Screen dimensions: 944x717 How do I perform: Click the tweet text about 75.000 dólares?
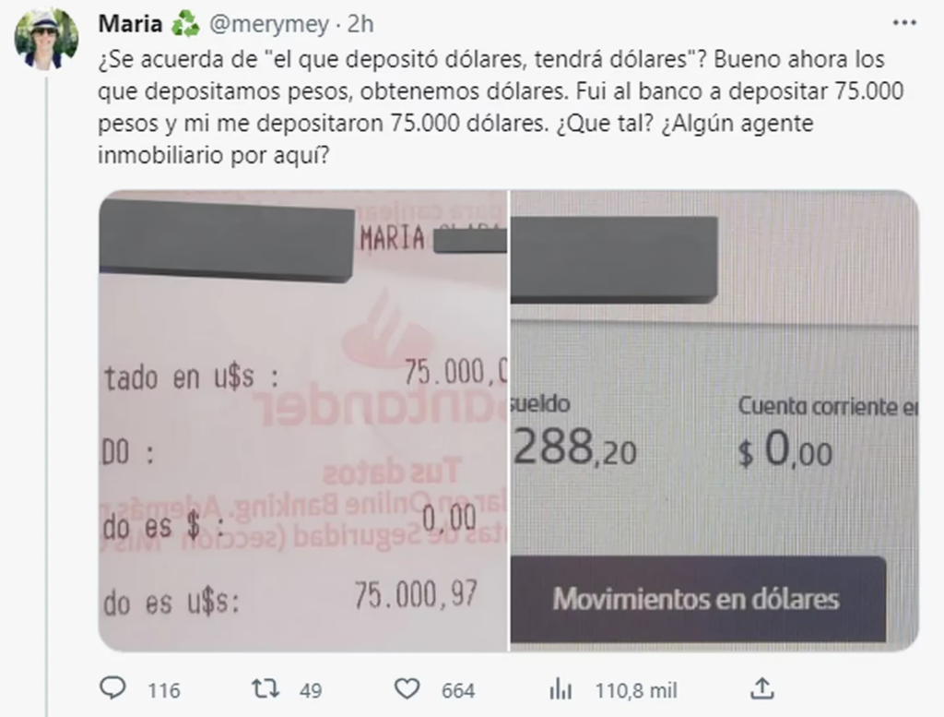[501, 107]
